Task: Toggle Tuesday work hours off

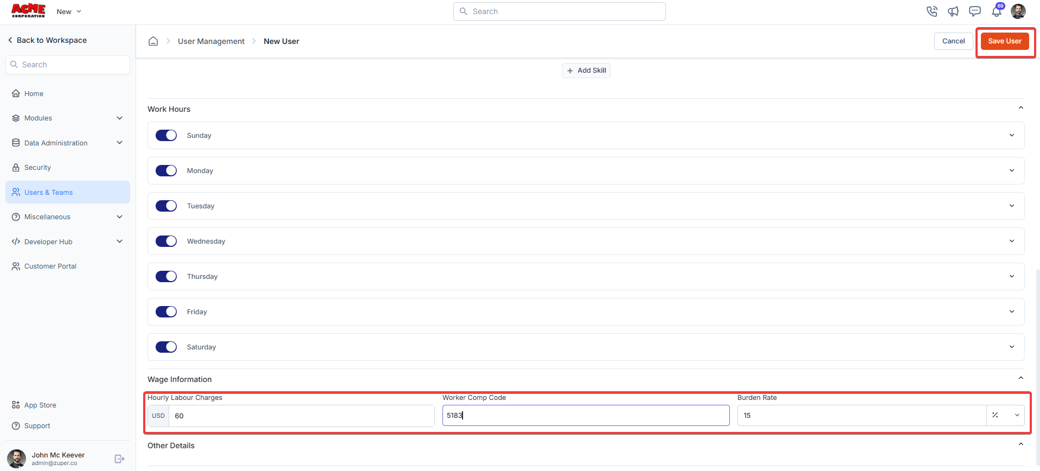Action: (166, 206)
